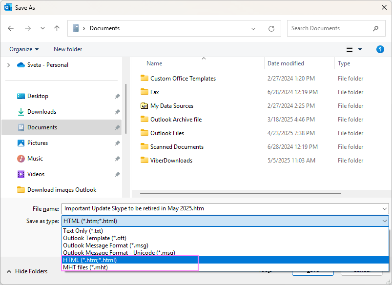
Task: Click the Documents path in address bar
Action: (x=105, y=28)
